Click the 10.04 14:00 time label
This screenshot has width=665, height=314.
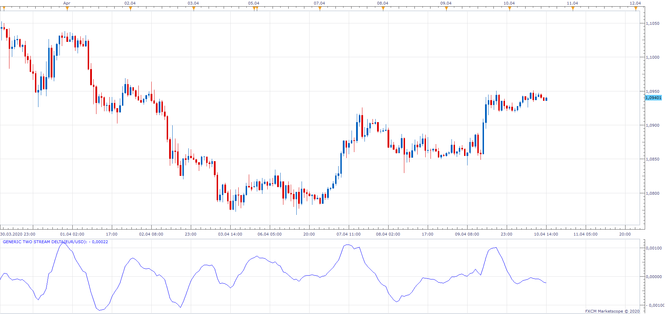(546, 234)
